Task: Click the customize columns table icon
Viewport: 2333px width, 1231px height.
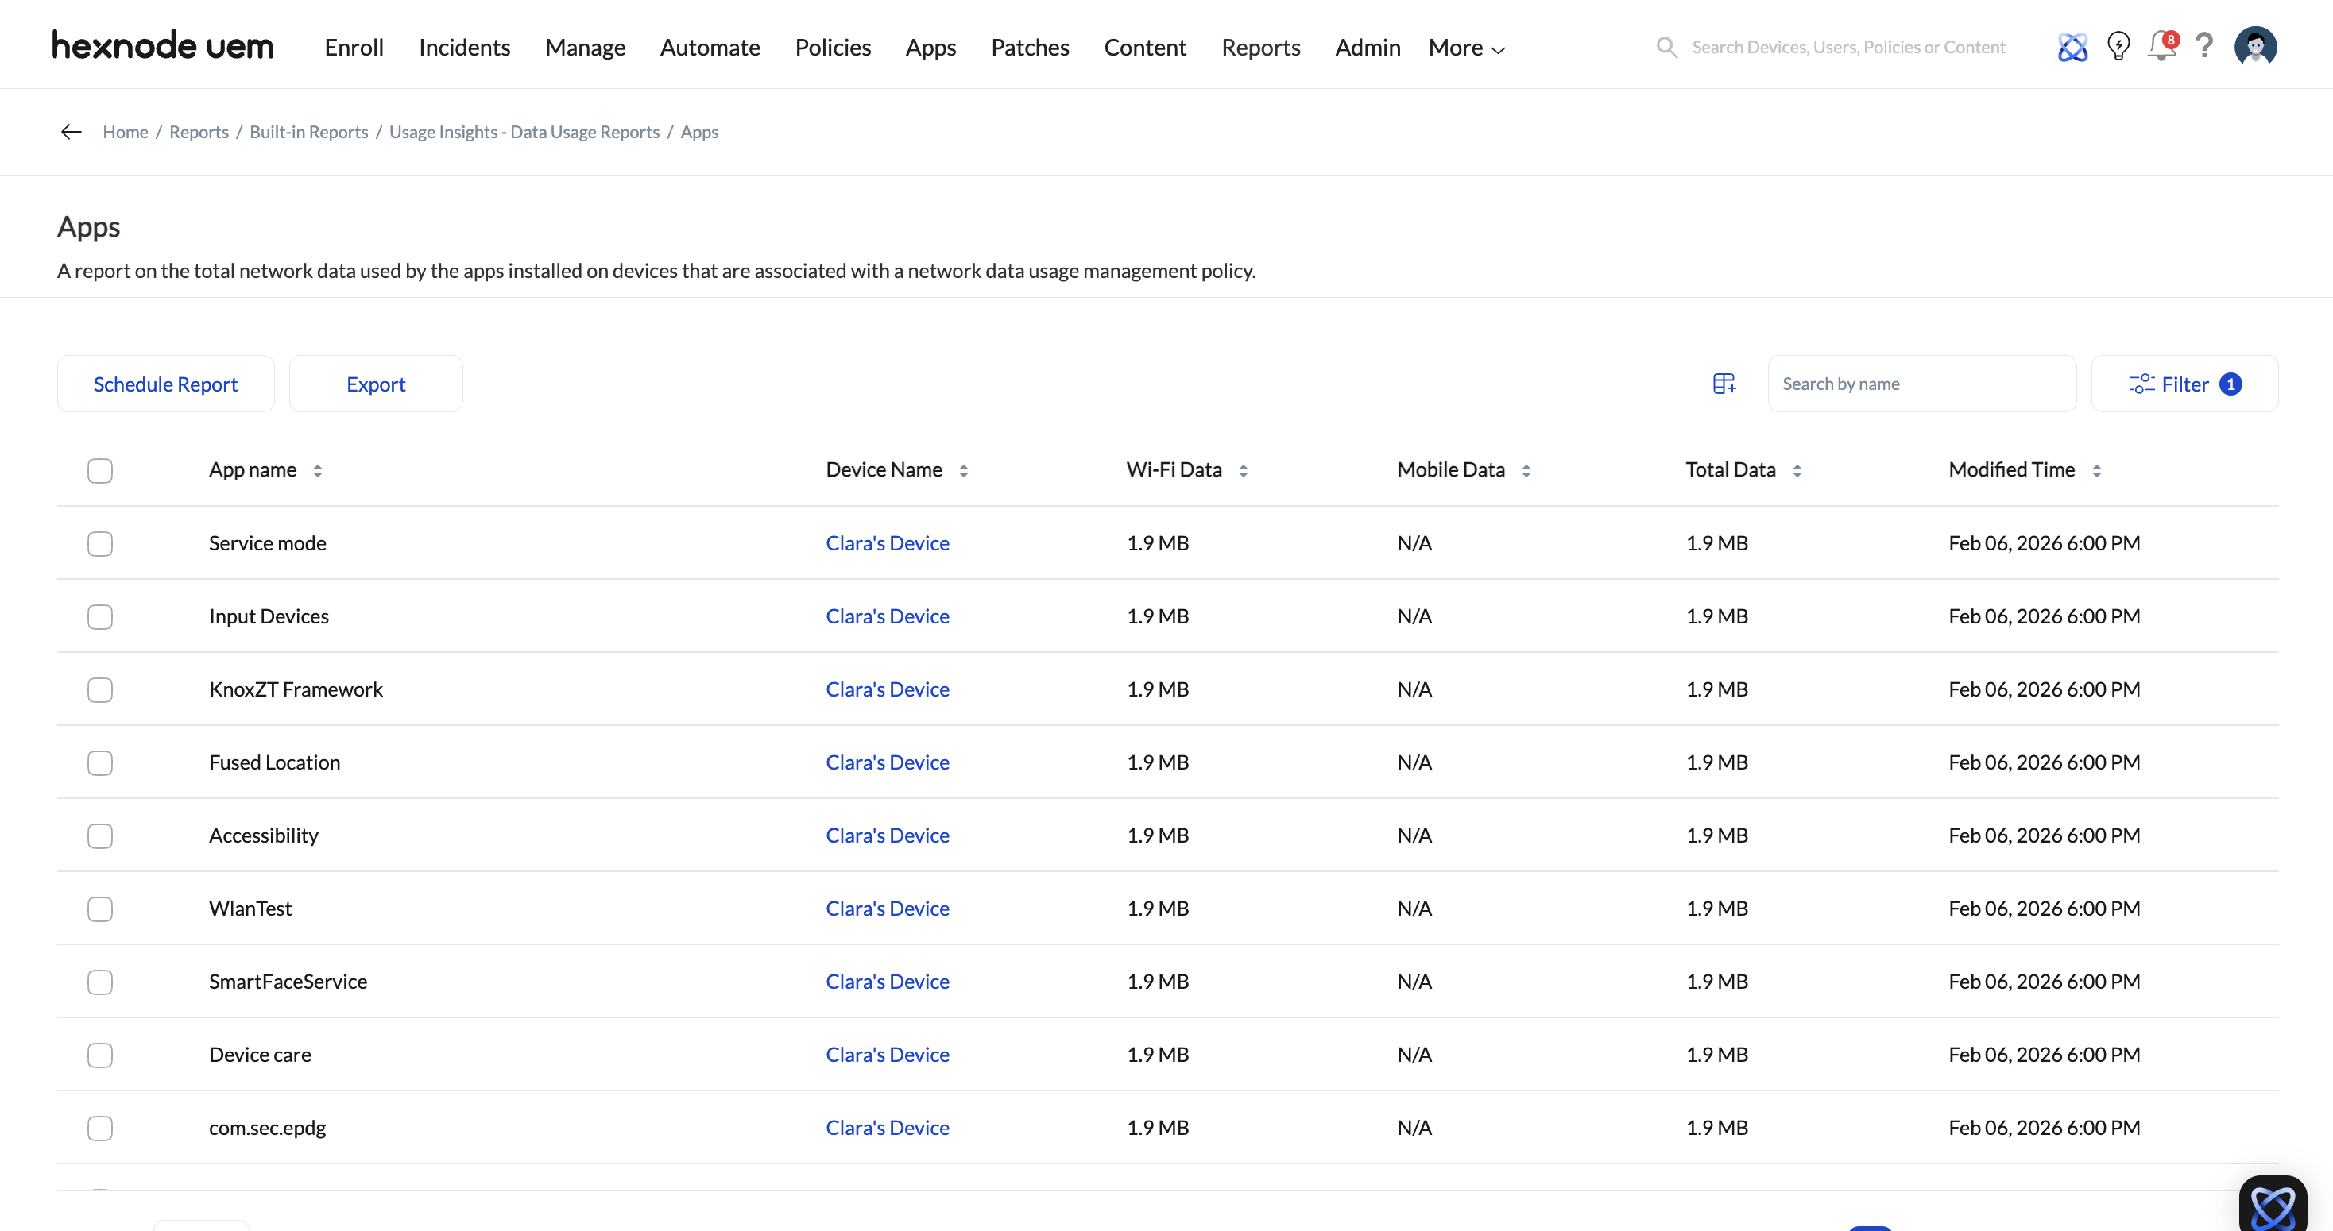Action: pyautogui.click(x=1724, y=384)
